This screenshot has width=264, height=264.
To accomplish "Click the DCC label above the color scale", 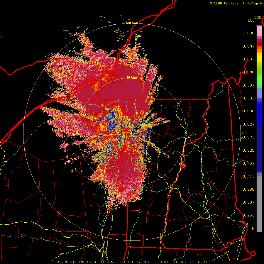I will [258, 18].
